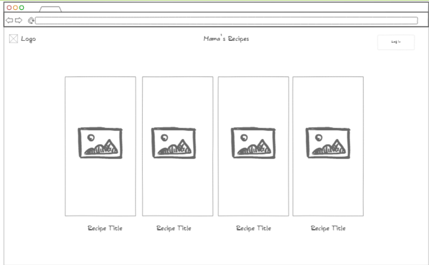429x265 pixels.
Task: Close the window with the red circle
Action: (9, 8)
